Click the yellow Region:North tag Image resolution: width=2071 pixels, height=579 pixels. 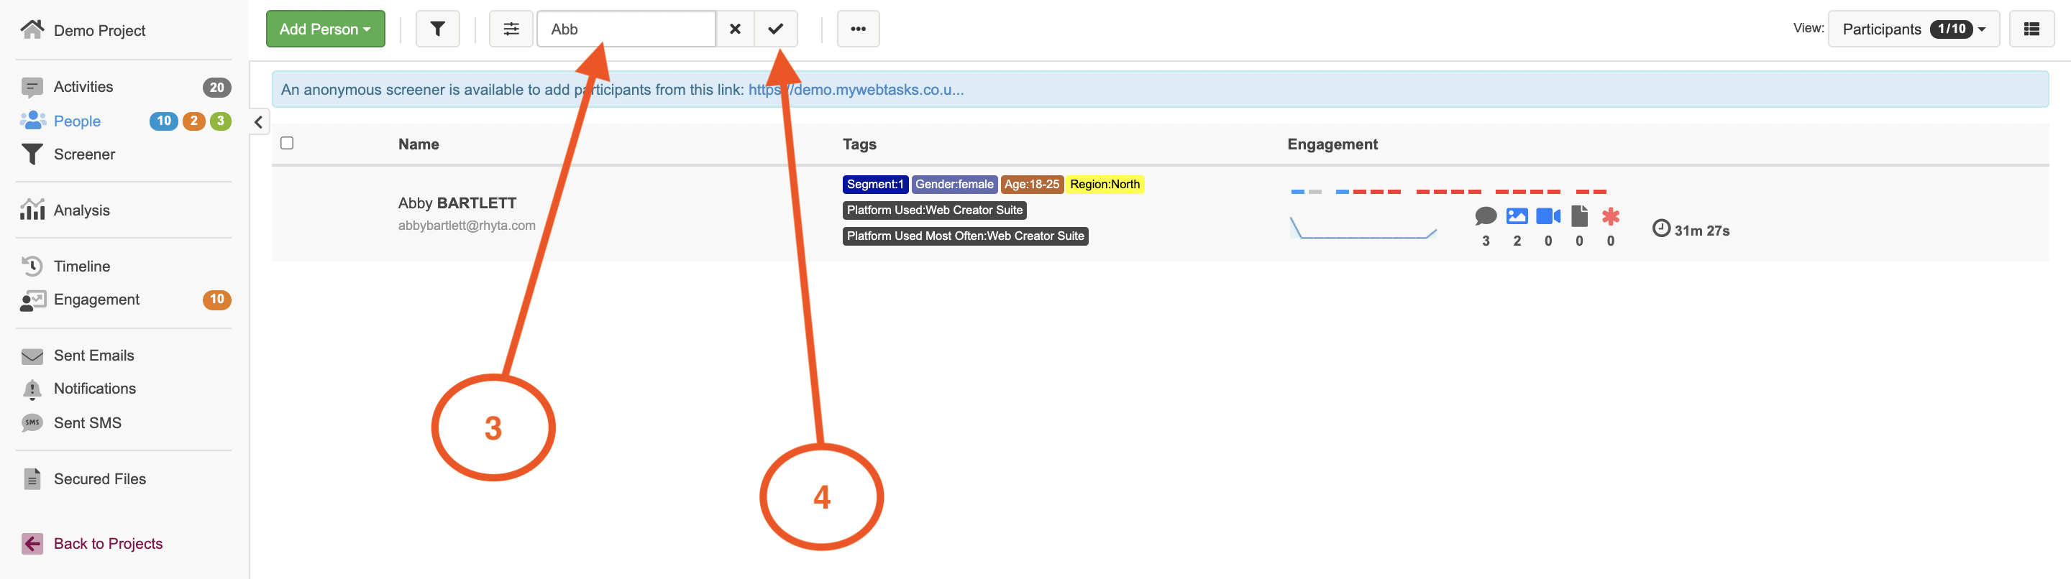1104,185
